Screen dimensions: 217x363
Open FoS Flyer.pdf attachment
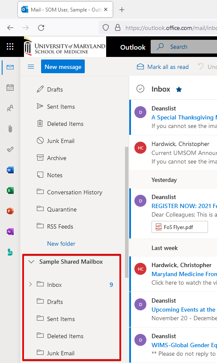(x=179, y=227)
